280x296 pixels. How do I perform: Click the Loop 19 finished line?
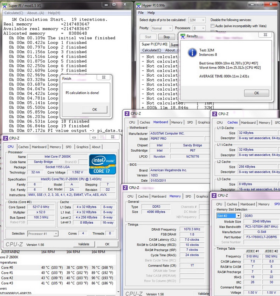[49, 126]
